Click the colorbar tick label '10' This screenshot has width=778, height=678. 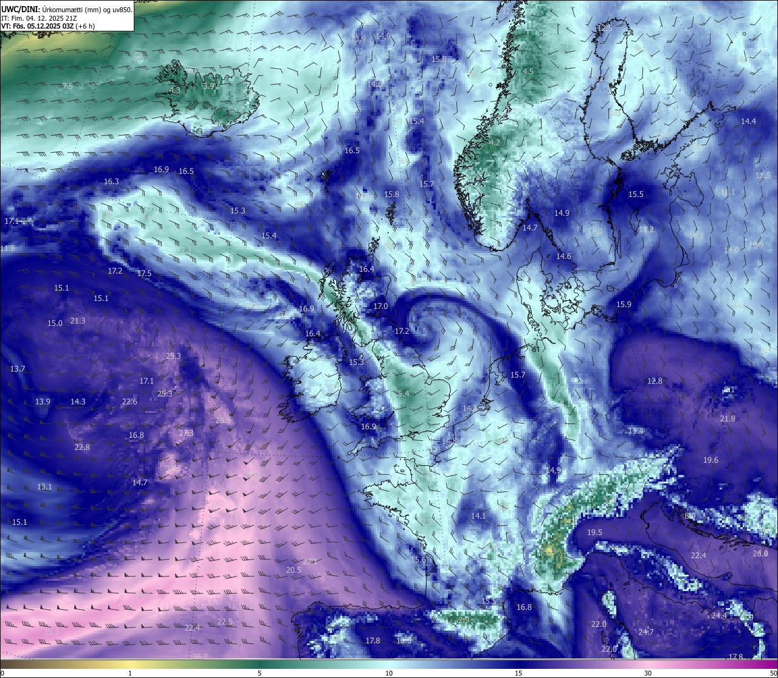click(389, 673)
